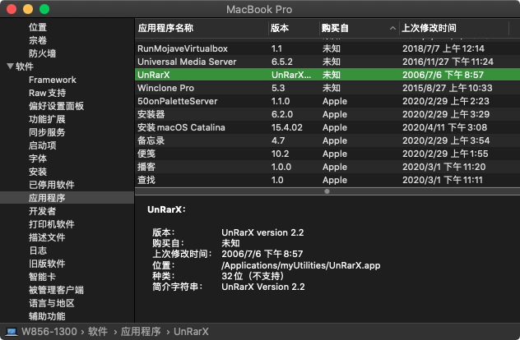The height and width of the screenshot is (340, 520).
Task: Click 软件 in the bottom path bar
Action: (x=98, y=332)
